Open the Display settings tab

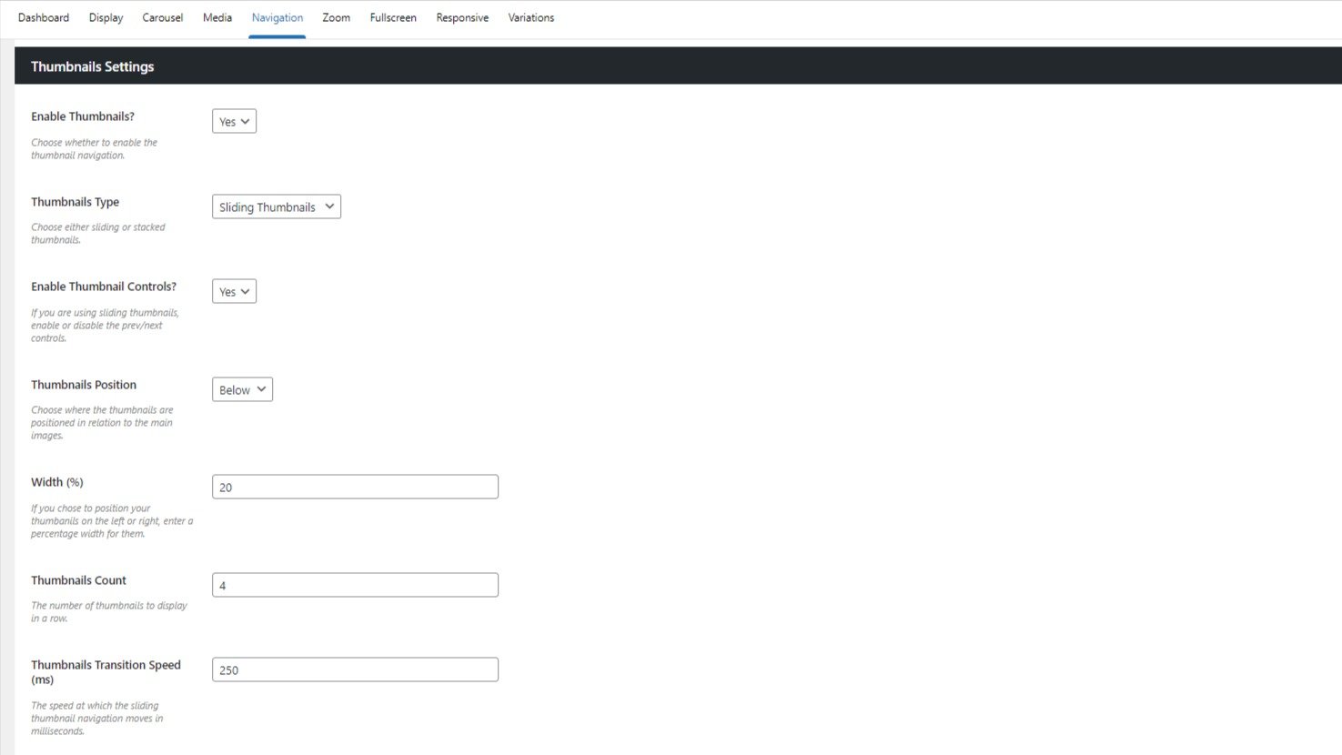[106, 17]
